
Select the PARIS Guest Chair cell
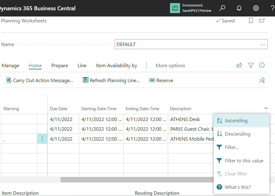pos(191,129)
